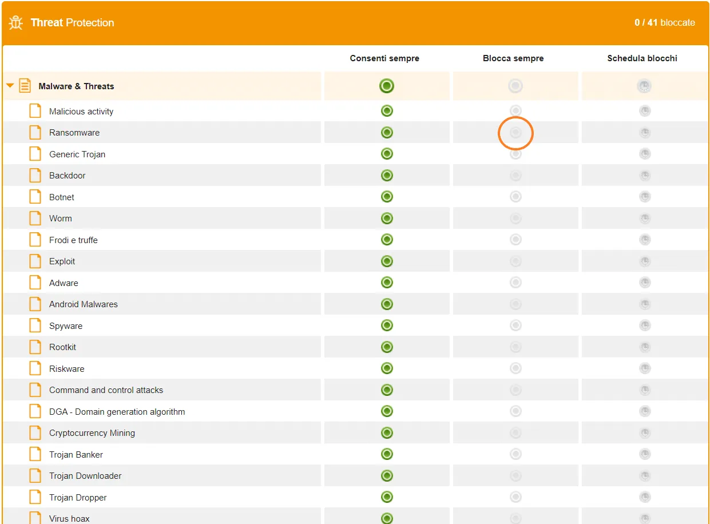Click schedule clock icon for Backdoor
Image resolution: width=710 pixels, height=524 pixels.
pos(645,176)
